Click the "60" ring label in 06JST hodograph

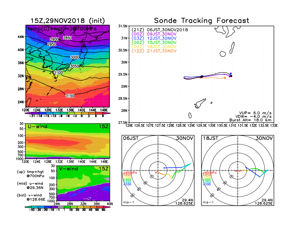133,195
